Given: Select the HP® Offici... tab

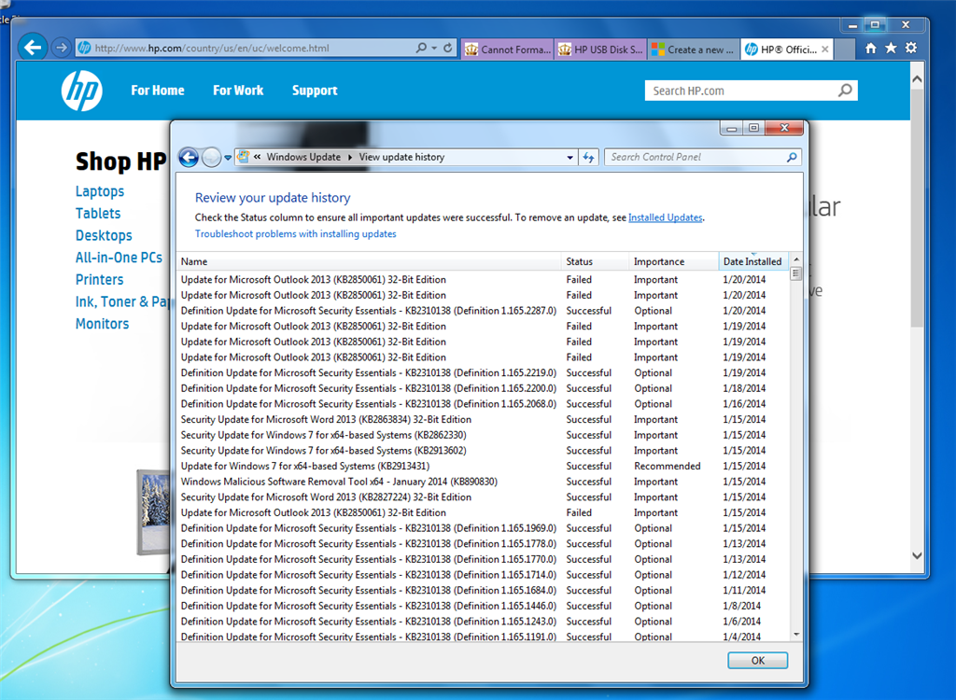Looking at the screenshot, I should (786, 49).
